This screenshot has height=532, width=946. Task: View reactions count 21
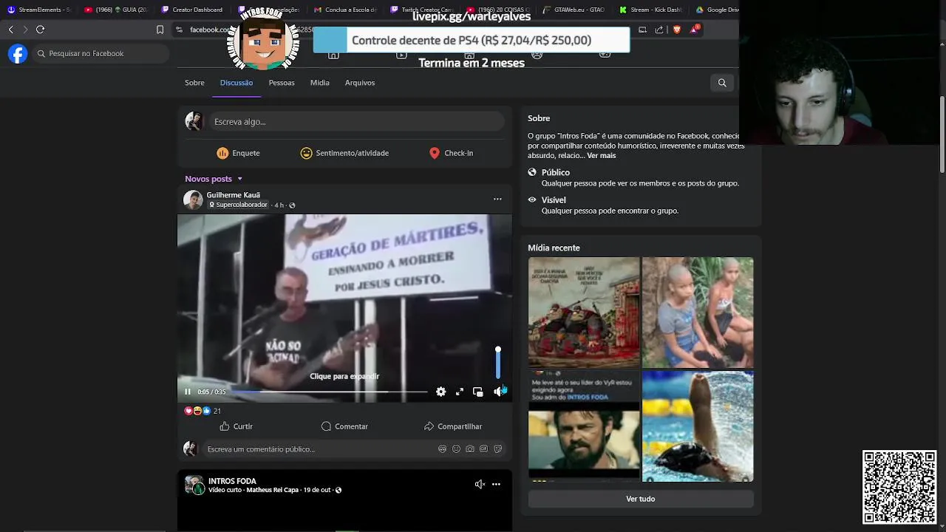217,411
